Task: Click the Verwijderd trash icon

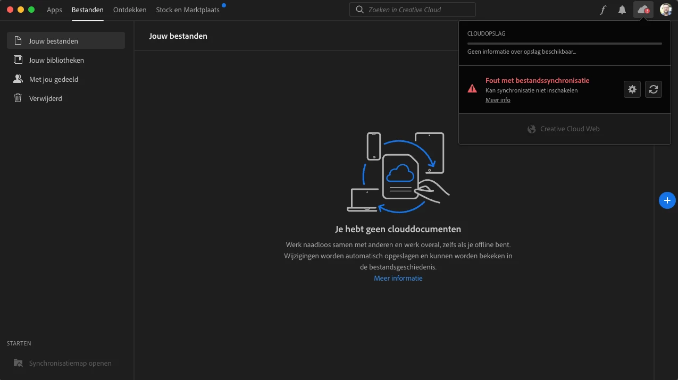Action: (18, 98)
